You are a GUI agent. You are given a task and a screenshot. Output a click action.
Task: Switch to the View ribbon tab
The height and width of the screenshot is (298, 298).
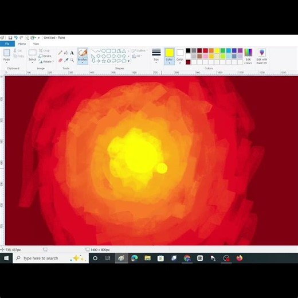click(x=36, y=44)
